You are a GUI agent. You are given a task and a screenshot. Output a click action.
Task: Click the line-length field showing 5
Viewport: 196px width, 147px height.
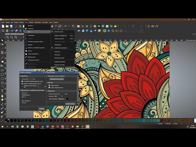[x=41, y=86]
